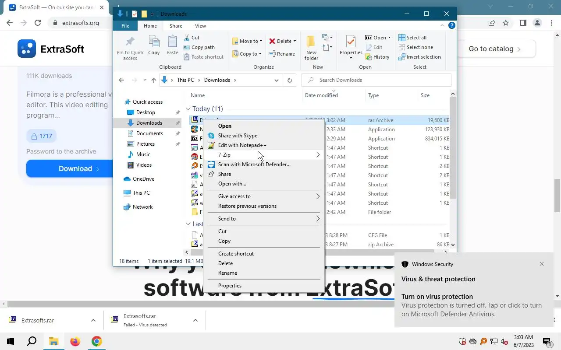This screenshot has width=561, height=350.
Task: Switch to the View ribbon tab
Action: click(x=200, y=26)
